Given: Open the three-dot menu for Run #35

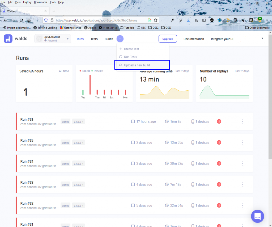Looking at the screenshot, I should click(243, 142).
